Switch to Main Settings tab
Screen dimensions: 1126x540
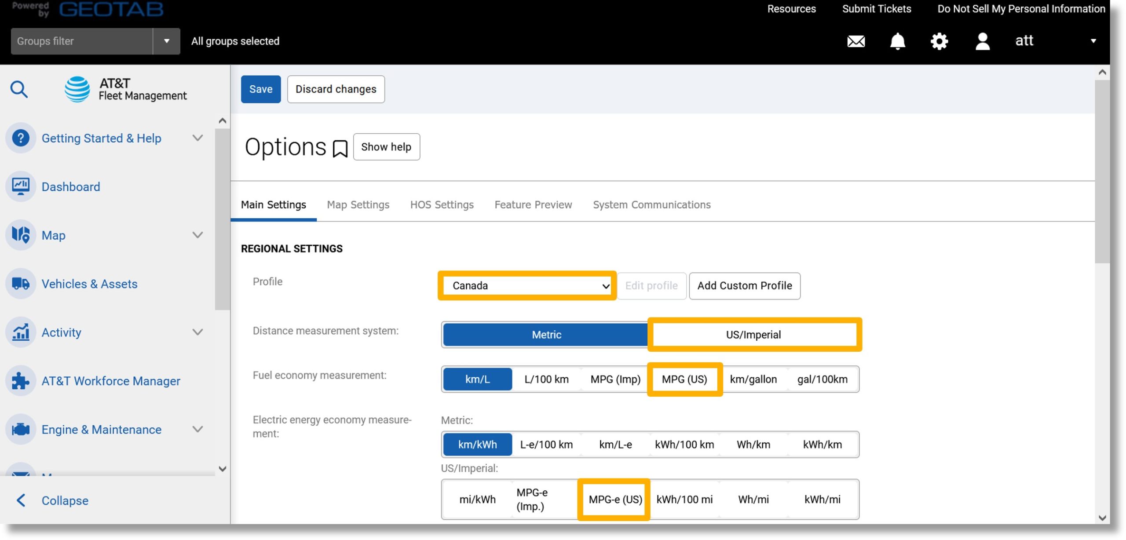point(273,204)
